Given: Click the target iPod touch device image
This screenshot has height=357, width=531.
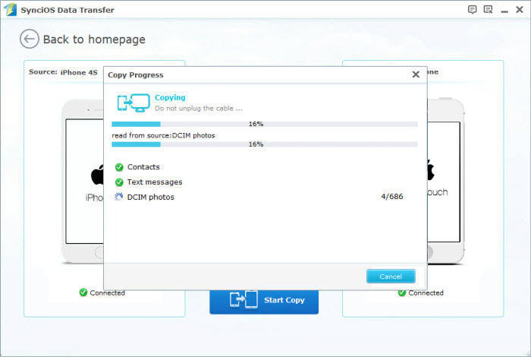Looking at the screenshot, I should click(446, 181).
